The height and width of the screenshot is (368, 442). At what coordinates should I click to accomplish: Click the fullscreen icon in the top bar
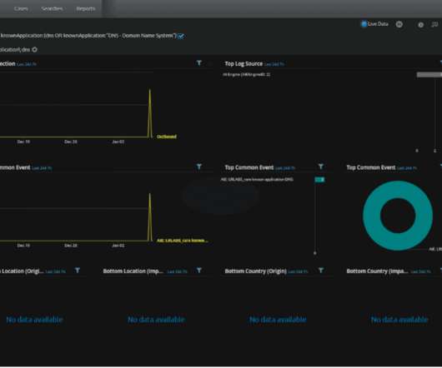pos(434,25)
